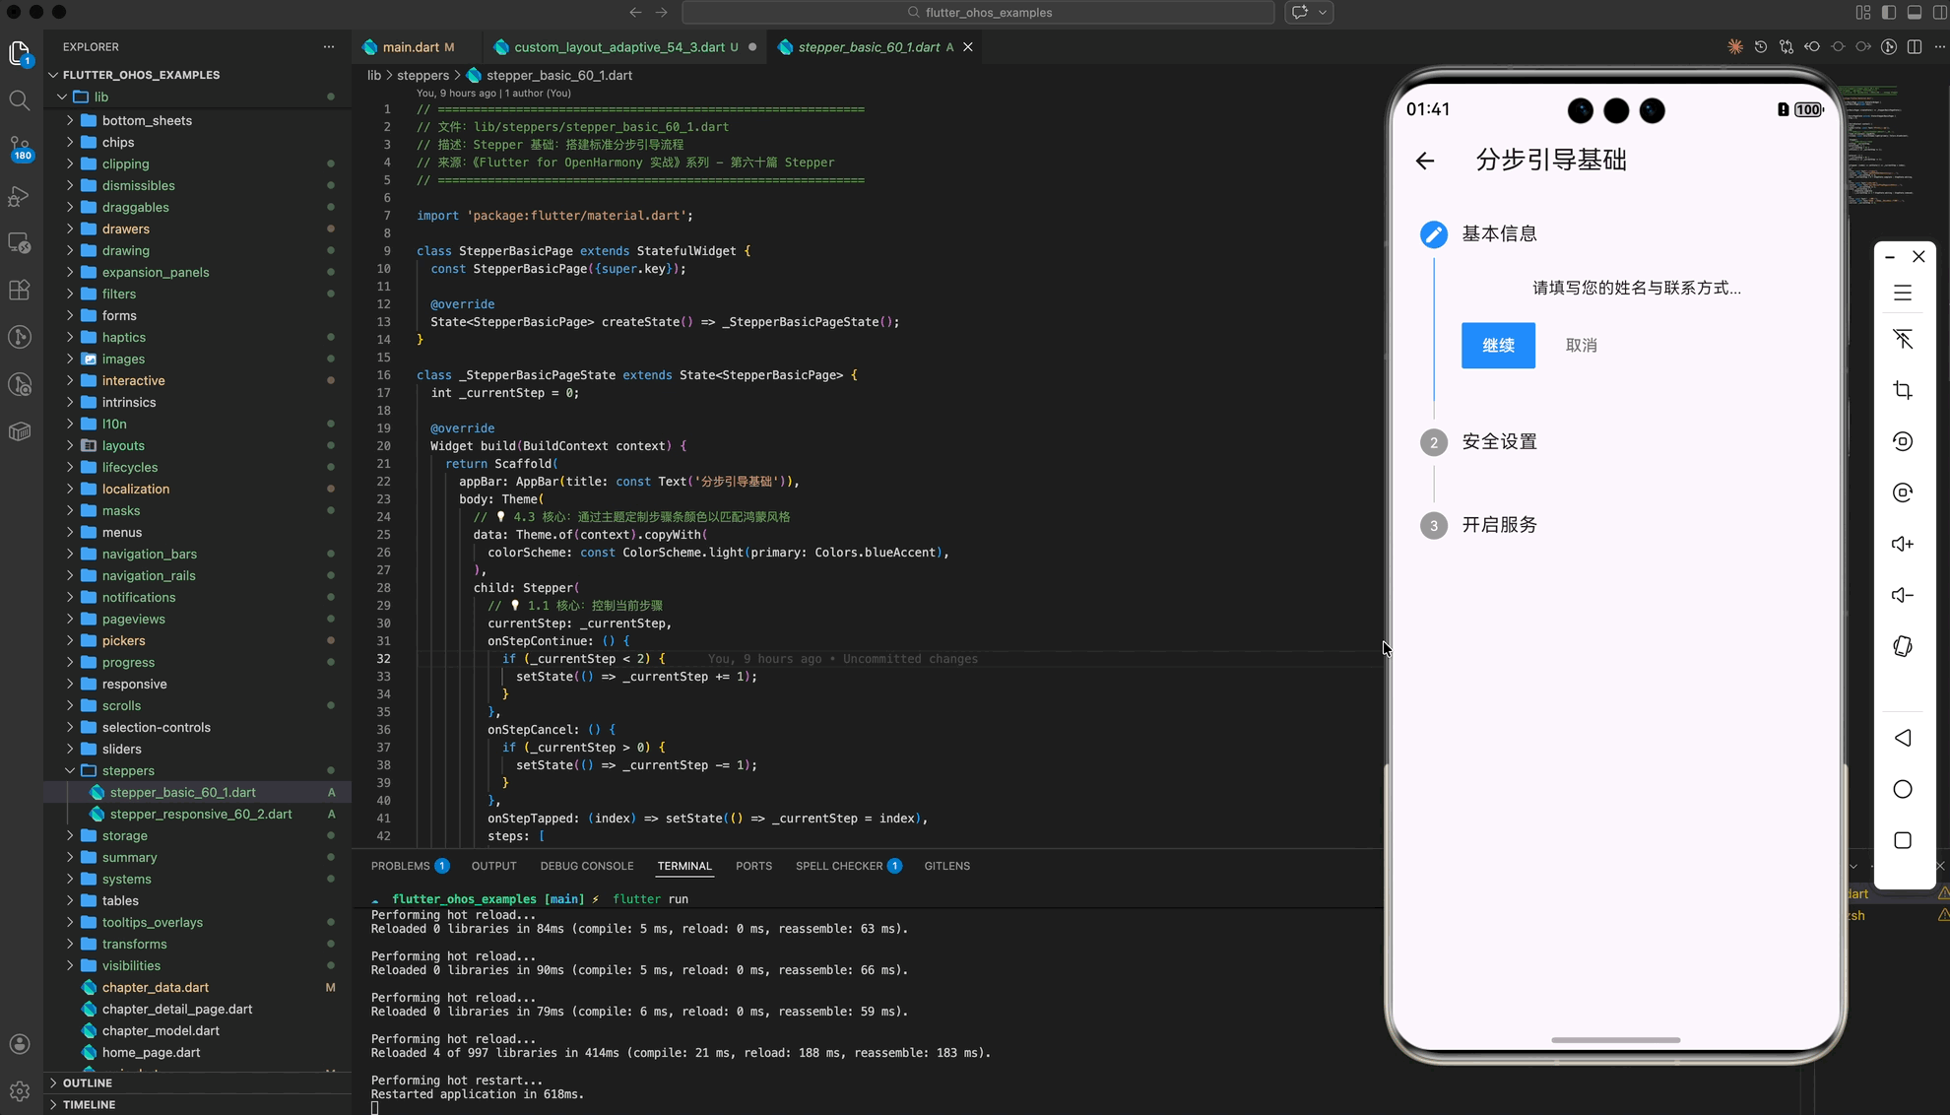Switch to the DEBUG CONSOLE panel tab
Screen dimensions: 1950x1115
[586, 866]
